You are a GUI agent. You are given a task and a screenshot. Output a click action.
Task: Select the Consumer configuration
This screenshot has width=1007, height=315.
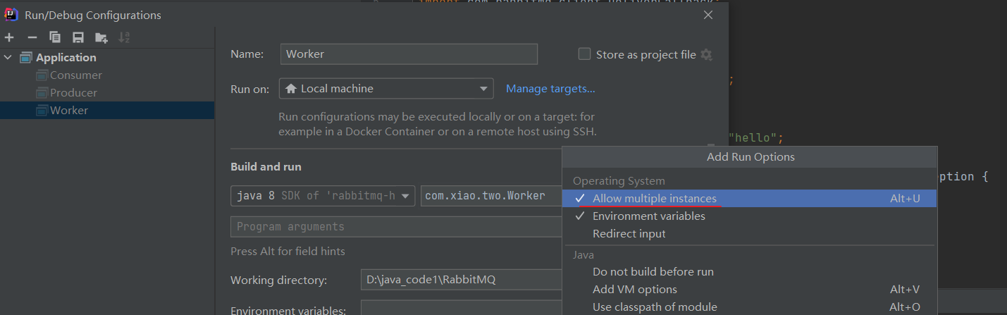click(76, 75)
